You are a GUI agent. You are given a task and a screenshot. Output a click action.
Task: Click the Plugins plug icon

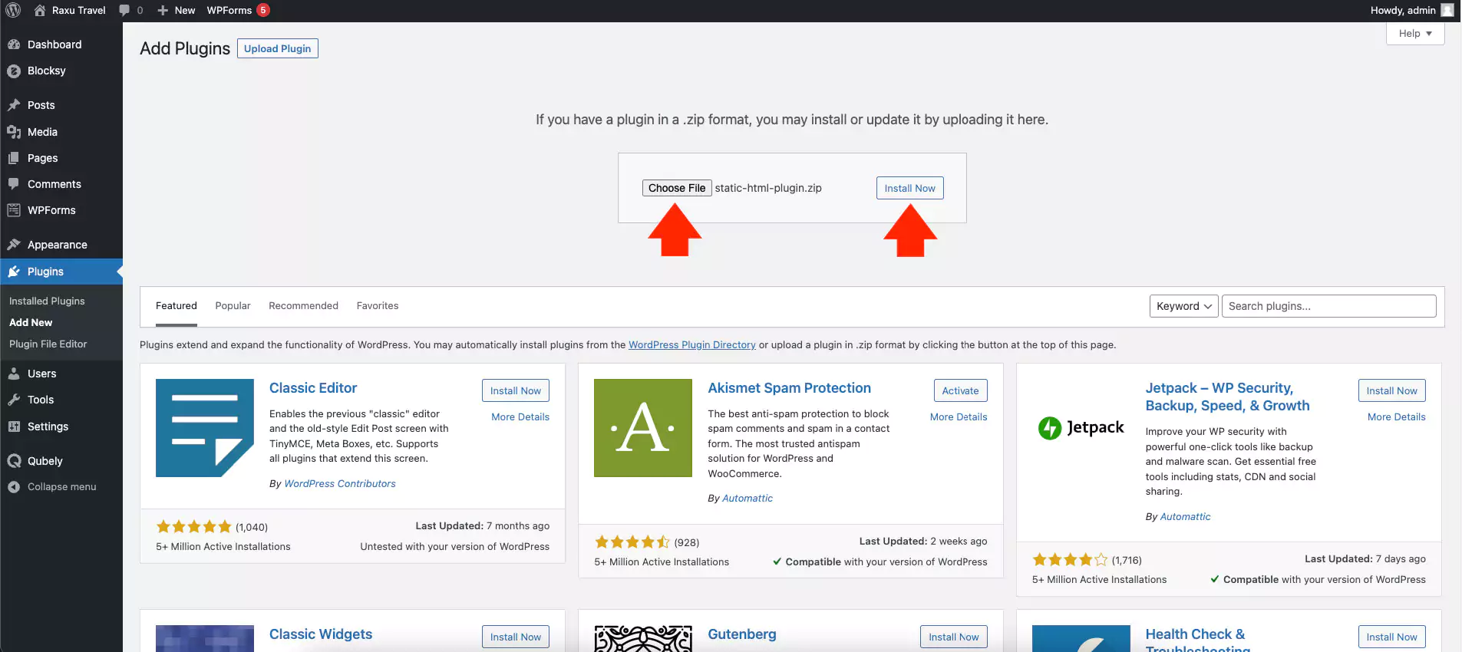pos(14,272)
